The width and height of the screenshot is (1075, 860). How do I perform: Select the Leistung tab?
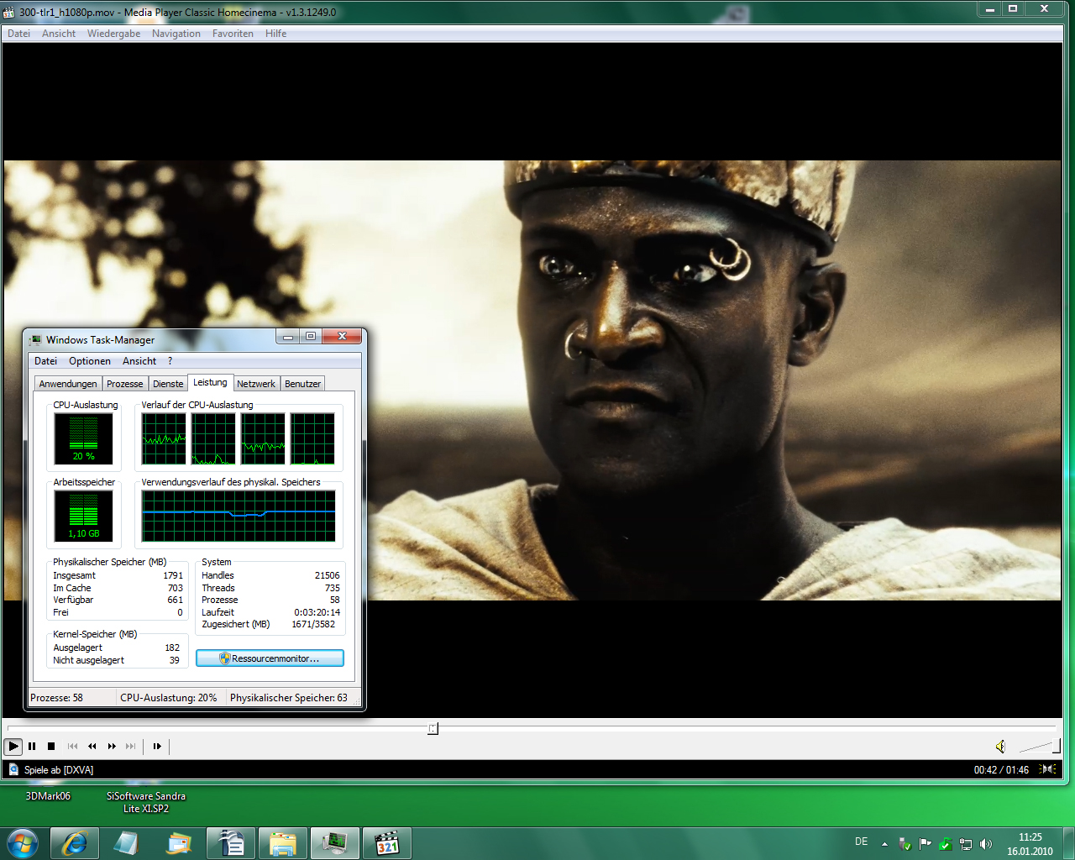coord(210,382)
